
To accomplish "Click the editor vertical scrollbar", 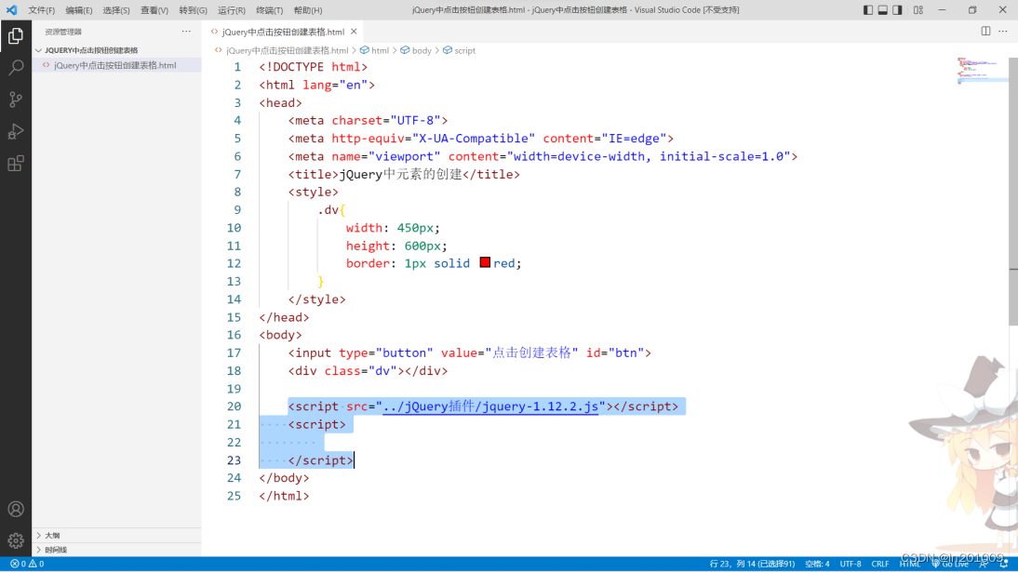I will tap(1013, 192).
